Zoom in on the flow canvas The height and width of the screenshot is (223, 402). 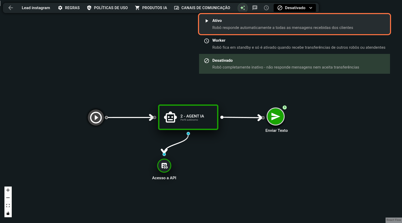8,190
